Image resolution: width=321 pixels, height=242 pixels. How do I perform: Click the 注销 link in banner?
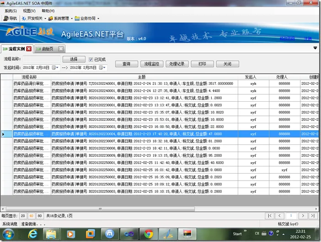point(308,38)
